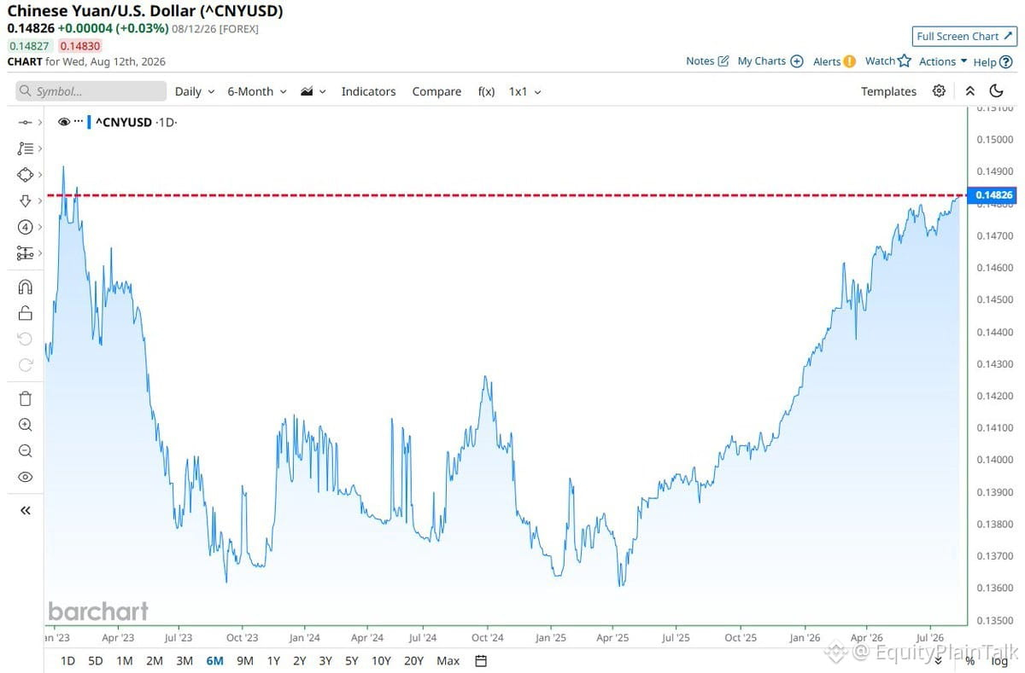Select the 2M range
1025x673 pixels.
point(154,660)
